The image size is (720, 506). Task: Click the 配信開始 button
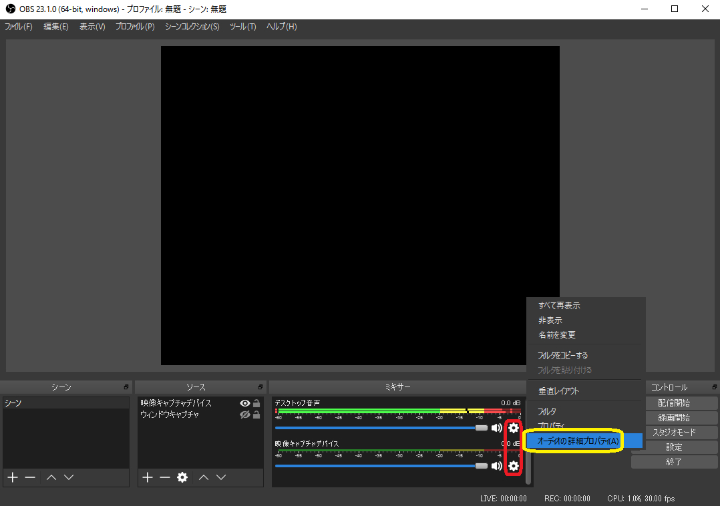coord(674,403)
